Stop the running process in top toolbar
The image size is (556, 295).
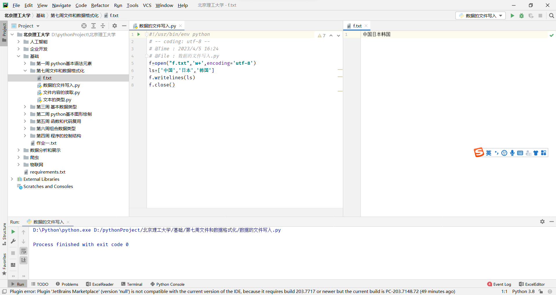(x=540, y=16)
